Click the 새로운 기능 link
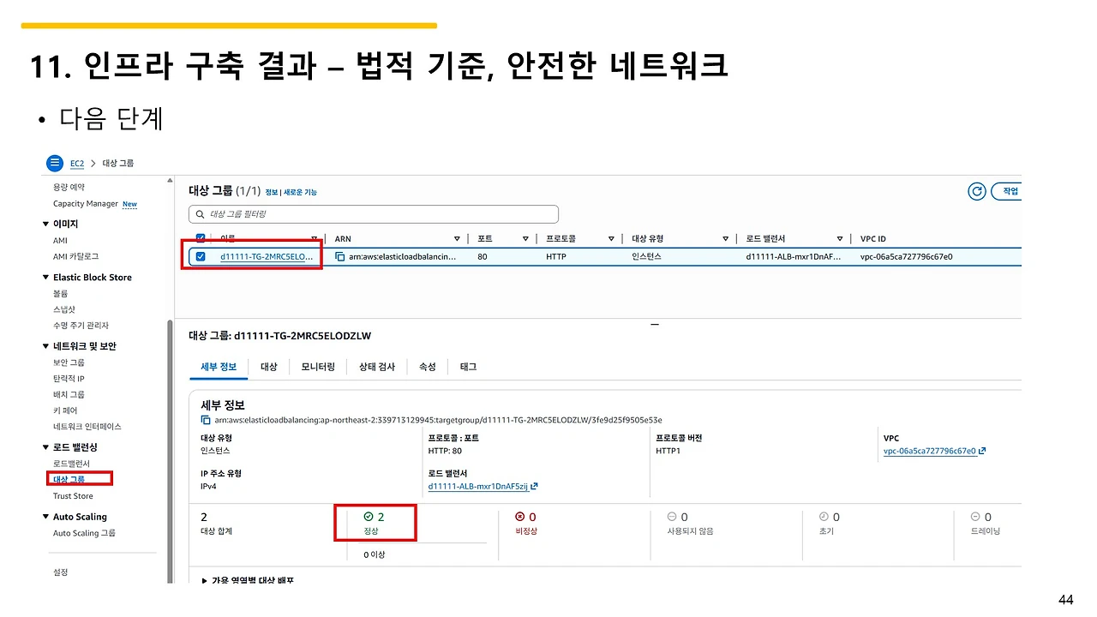 pos(300,193)
